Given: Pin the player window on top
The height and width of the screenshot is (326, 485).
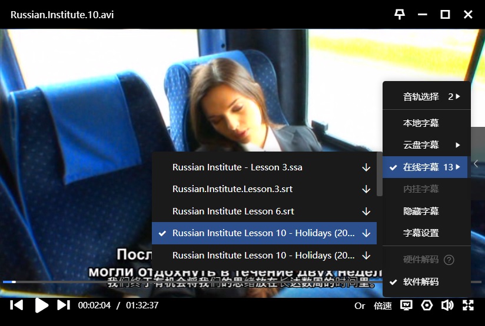Looking at the screenshot, I should [400, 14].
